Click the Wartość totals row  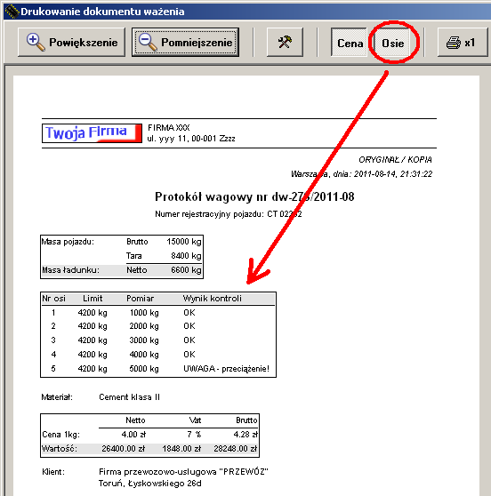click(149, 449)
